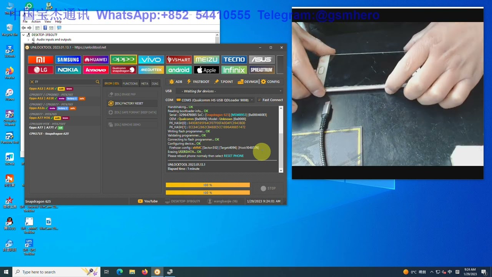Toggle the Fast Connect checkbox

click(x=259, y=100)
